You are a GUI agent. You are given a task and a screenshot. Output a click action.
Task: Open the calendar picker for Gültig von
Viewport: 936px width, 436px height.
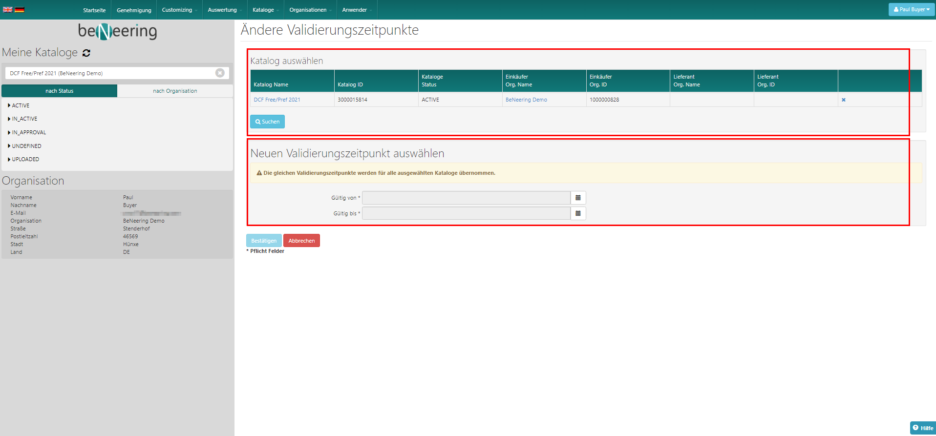coord(578,198)
